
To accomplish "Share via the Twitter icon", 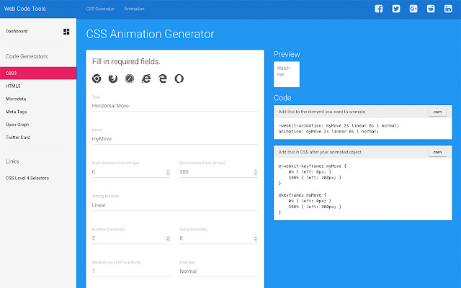I will click(x=396, y=9).
